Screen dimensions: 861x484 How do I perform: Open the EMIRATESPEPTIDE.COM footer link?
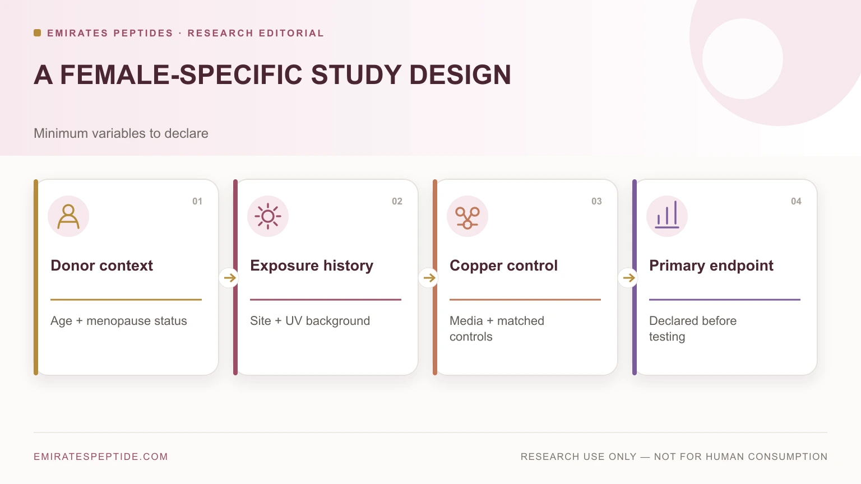coord(101,457)
